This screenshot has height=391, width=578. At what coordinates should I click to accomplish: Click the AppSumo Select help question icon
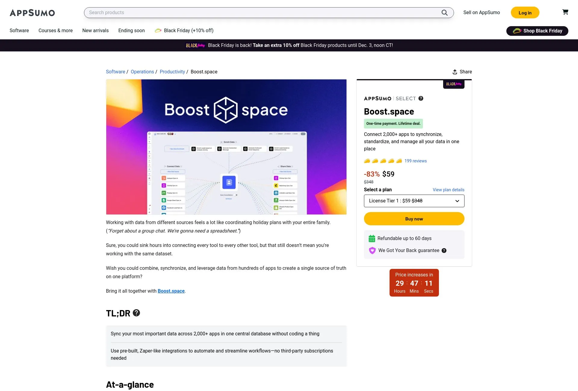click(x=421, y=98)
